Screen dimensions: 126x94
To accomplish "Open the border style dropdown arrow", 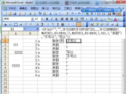I will click(105, 19).
